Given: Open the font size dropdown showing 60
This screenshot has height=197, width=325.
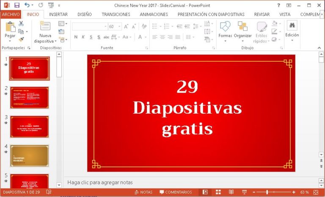Looking at the screenshot, I should tap(119, 27).
